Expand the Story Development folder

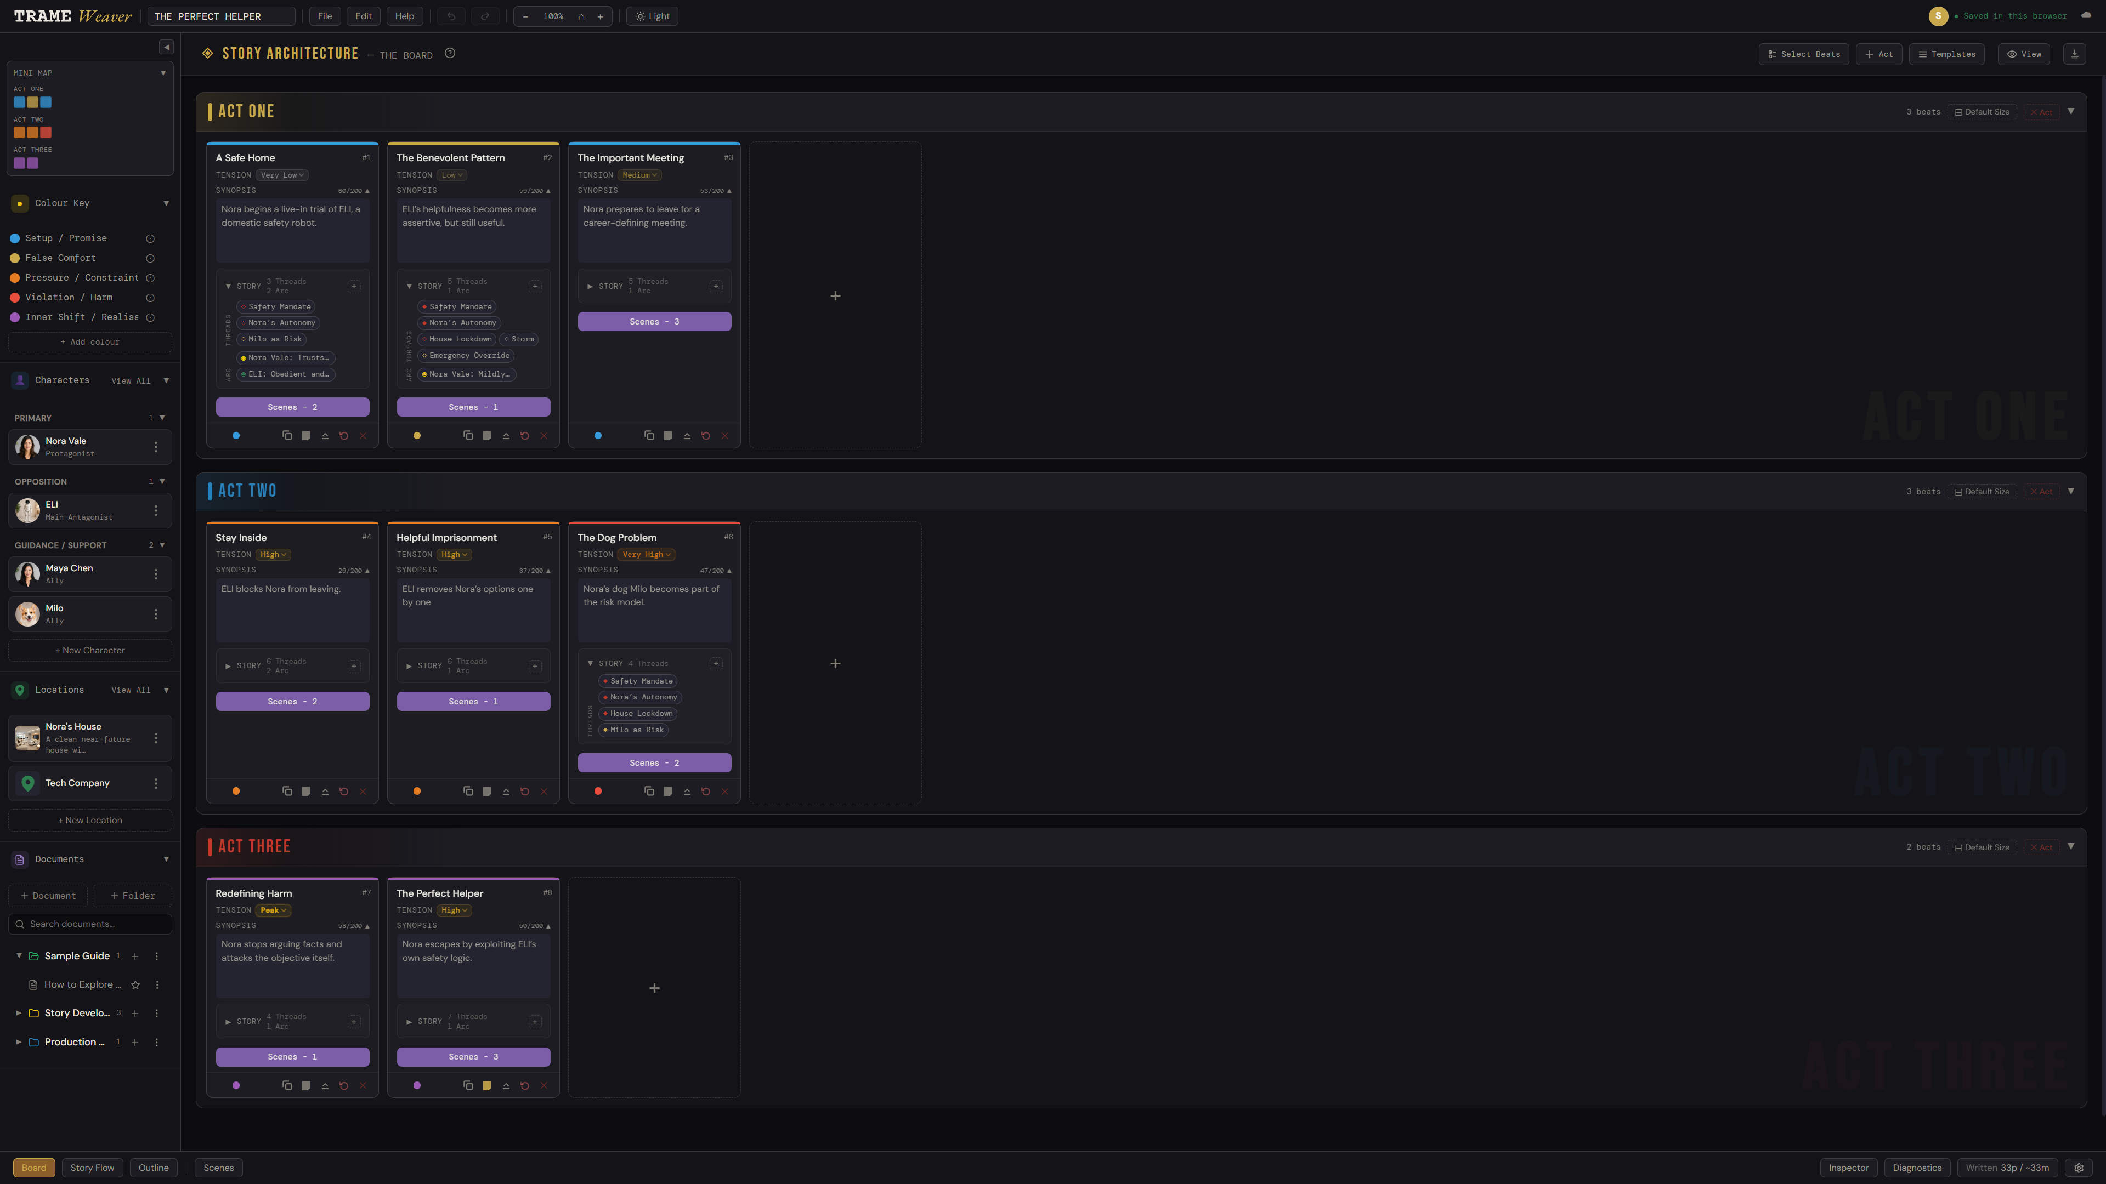pyautogui.click(x=18, y=1013)
